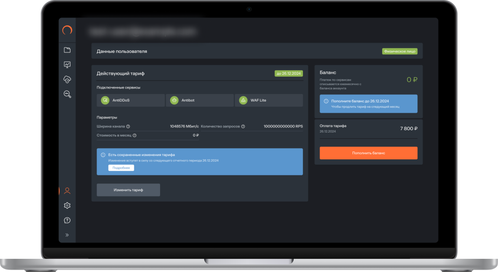
Task: Click the Параметры label
Action: (107, 117)
